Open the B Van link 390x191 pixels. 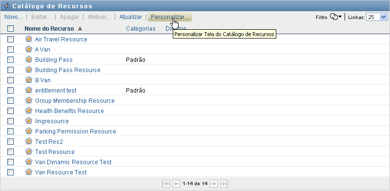coord(43,80)
